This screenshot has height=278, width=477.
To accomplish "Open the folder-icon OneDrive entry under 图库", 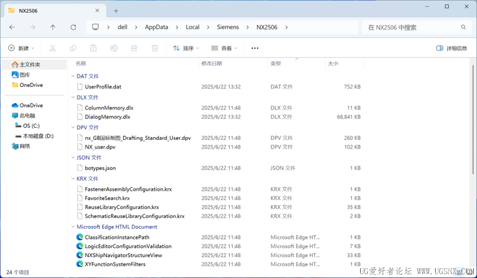I will pyautogui.click(x=28, y=85).
